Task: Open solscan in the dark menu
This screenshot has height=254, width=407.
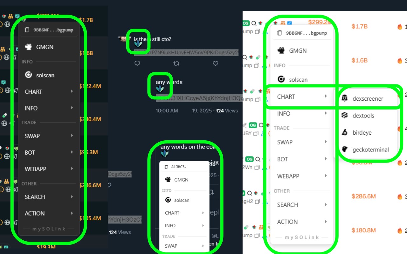Action: point(49,75)
